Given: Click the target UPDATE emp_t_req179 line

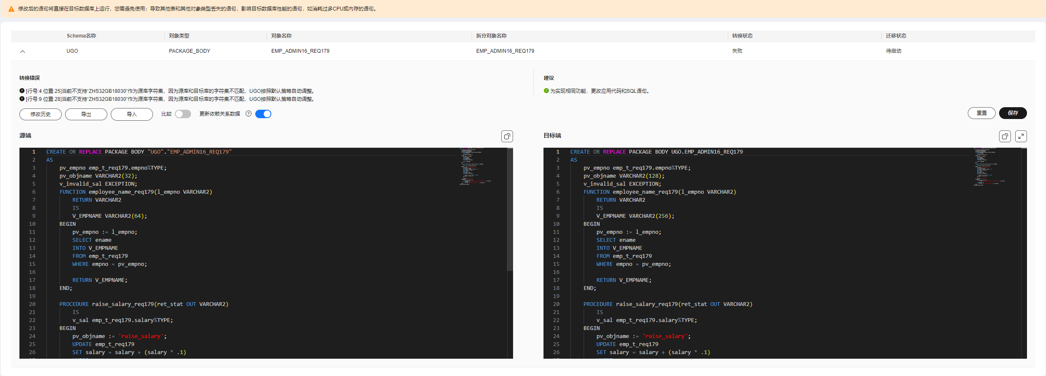Looking at the screenshot, I should pyautogui.click(x=627, y=344).
